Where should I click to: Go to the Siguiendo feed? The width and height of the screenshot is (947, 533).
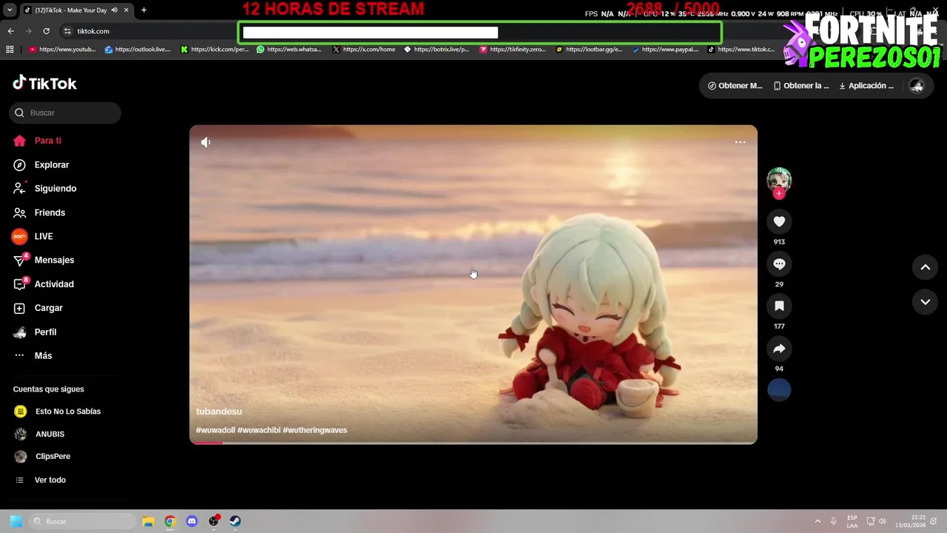point(44,188)
